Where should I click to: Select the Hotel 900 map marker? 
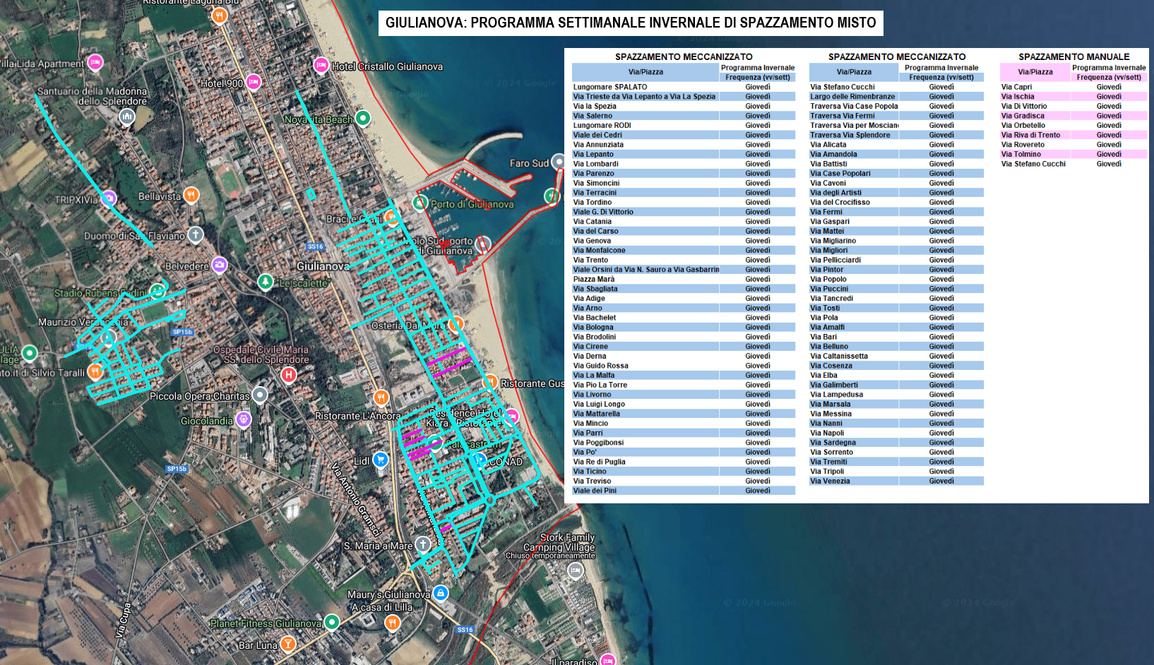(254, 83)
